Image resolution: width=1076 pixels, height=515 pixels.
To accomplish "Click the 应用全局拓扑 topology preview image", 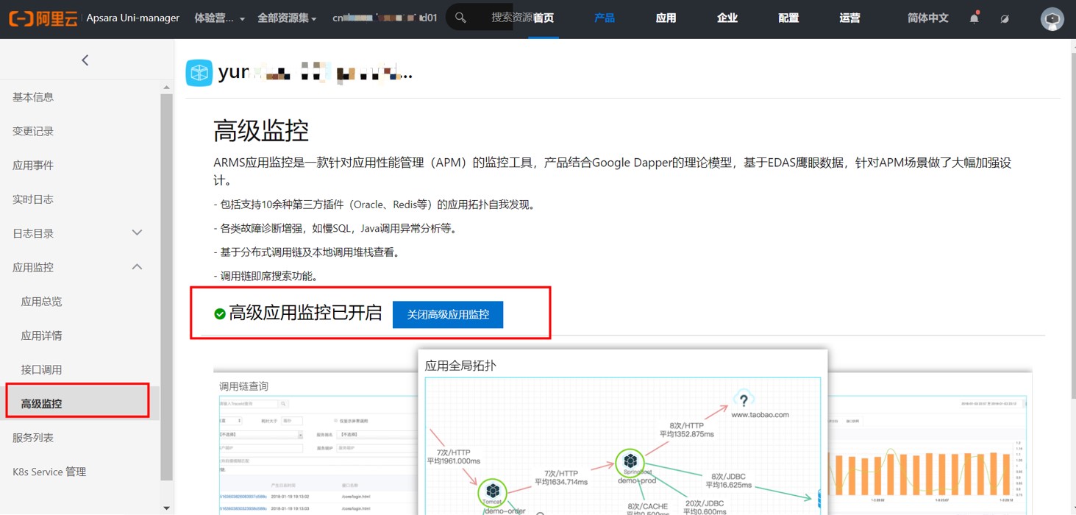I will tap(622, 433).
